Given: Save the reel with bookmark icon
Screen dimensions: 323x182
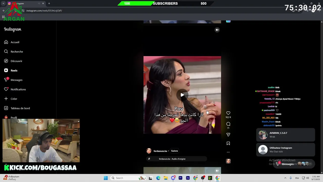Looking at the screenshot, I should tap(228, 143).
